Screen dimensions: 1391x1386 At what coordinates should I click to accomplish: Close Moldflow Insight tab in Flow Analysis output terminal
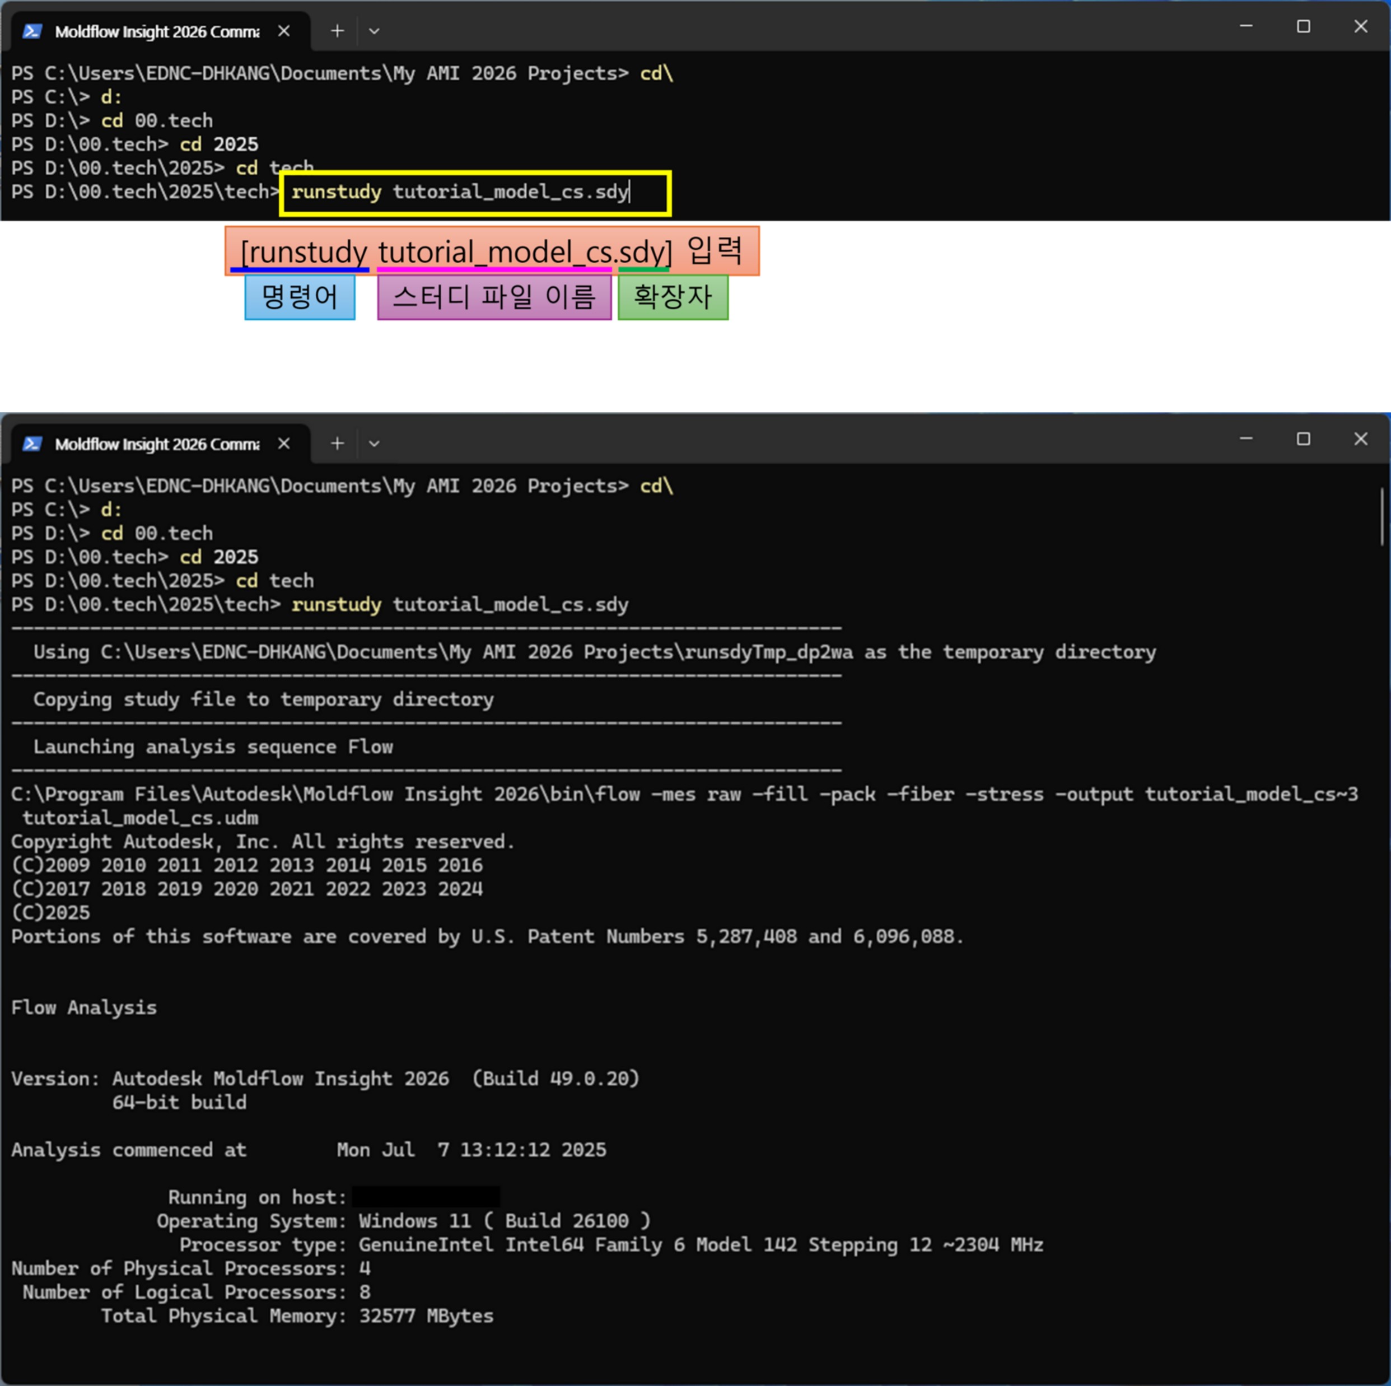[284, 444]
